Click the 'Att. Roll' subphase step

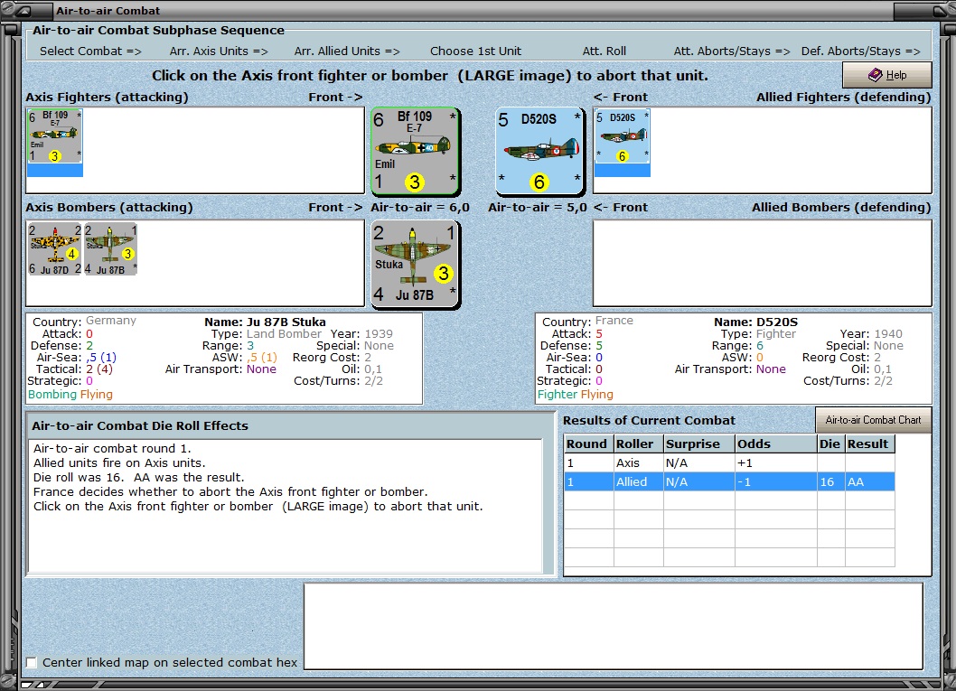pos(605,51)
